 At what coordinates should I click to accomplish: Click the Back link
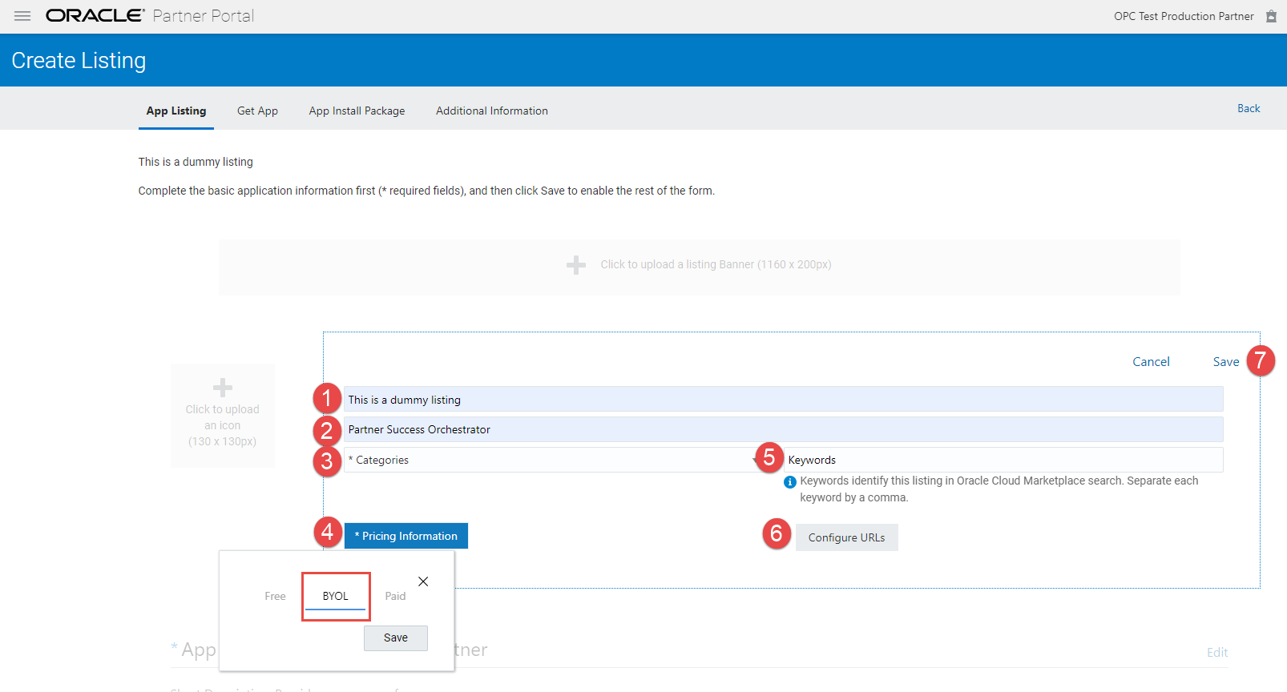pyautogui.click(x=1249, y=108)
